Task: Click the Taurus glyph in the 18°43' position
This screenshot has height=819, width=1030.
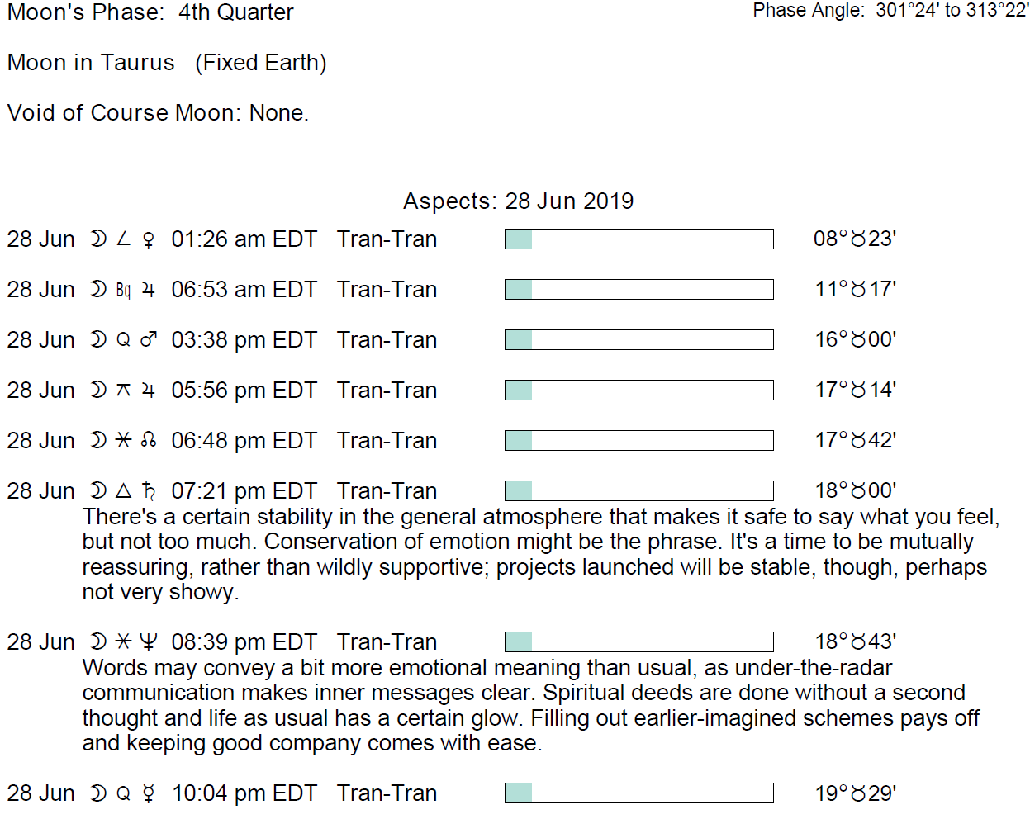Action: tap(858, 642)
